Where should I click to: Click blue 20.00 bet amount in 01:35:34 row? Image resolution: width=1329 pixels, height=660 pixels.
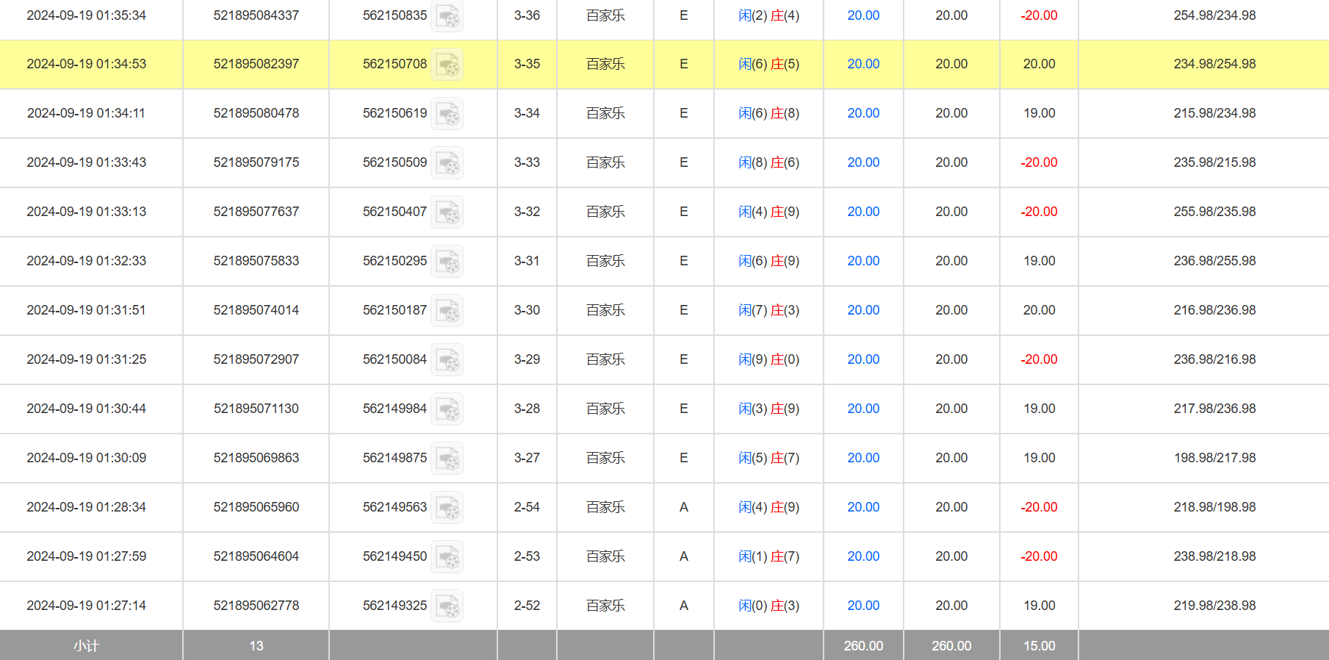(863, 15)
